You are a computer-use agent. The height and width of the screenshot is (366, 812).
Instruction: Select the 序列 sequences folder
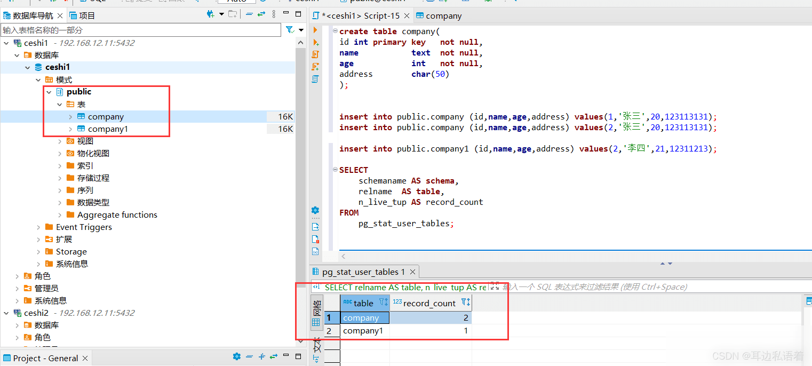tap(85, 190)
